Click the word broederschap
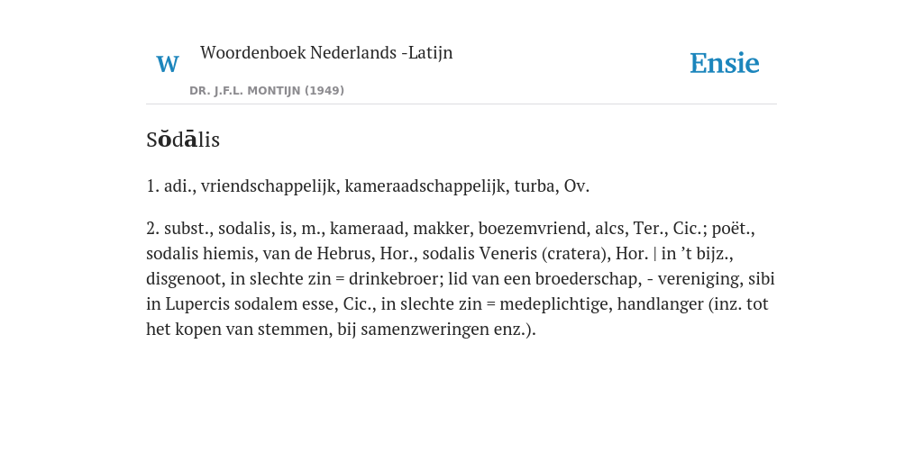 tap(587, 279)
